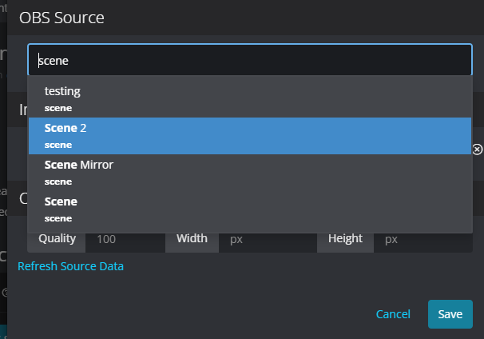Click the "Quality" label
The height and width of the screenshot is (339, 484).
57,238
